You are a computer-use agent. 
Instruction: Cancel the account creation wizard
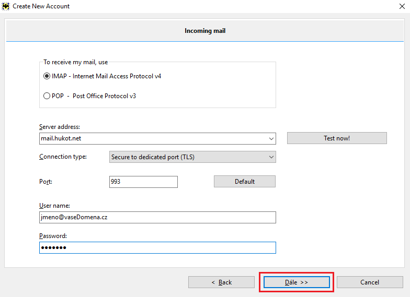[x=370, y=282]
